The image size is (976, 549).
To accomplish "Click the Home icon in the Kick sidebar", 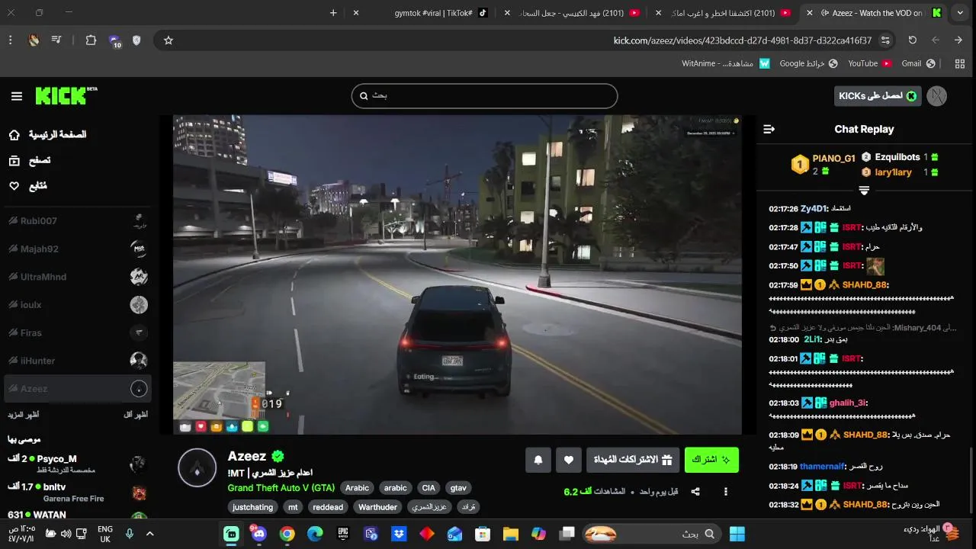I will tap(14, 135).
